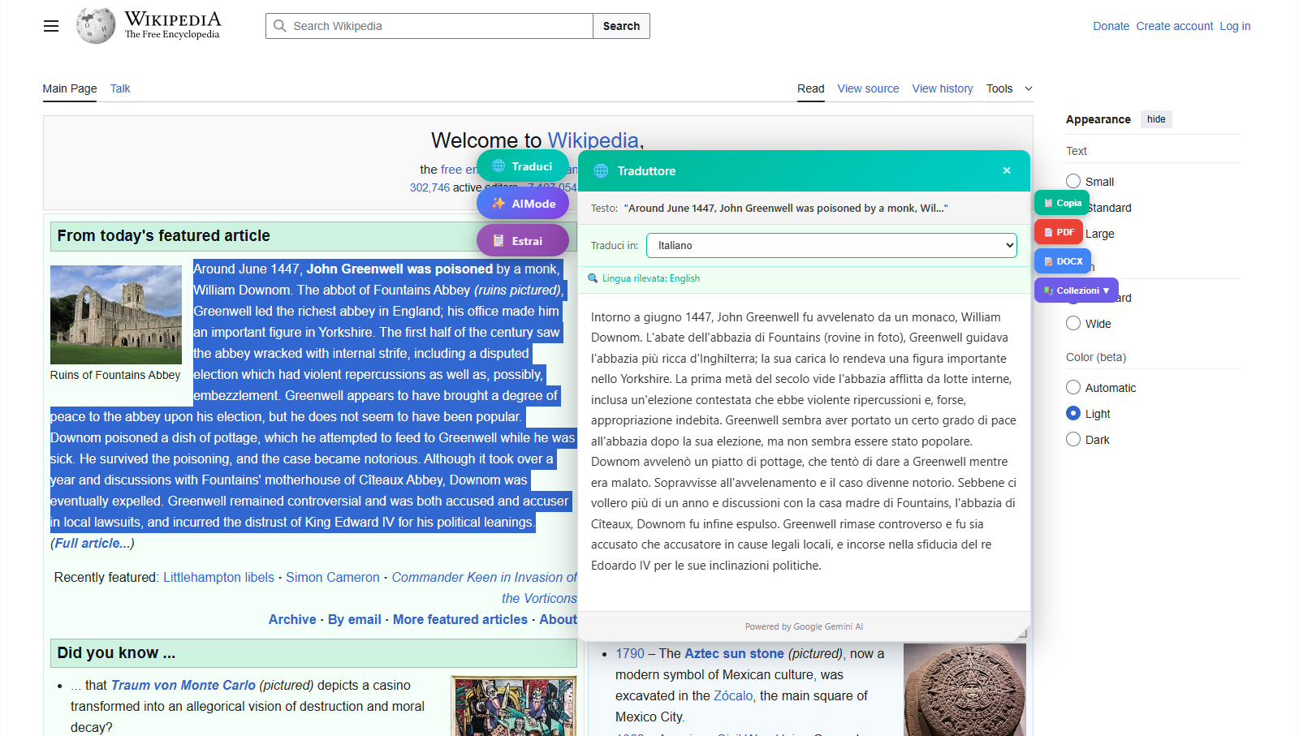
Task: Export the translation as PDF
Action: coord(1049,231)
